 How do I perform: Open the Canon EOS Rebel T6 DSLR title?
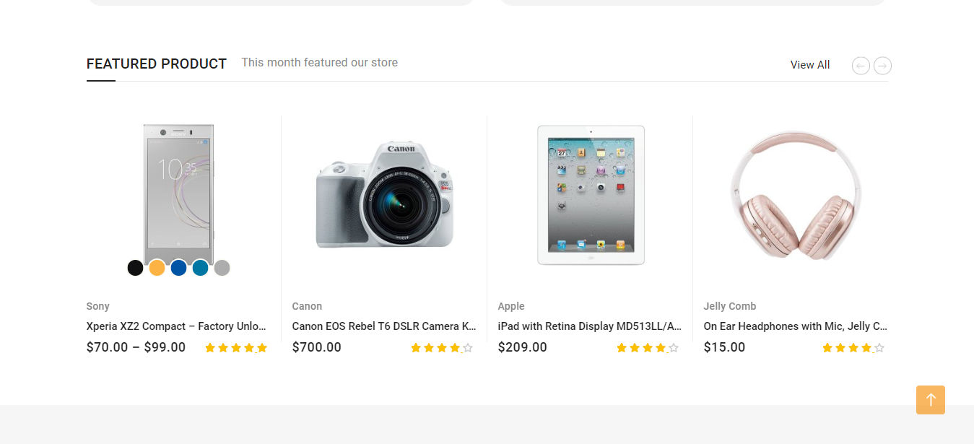click(384, 326)
